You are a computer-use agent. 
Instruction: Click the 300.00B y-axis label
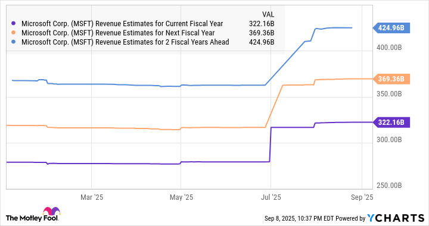point(389,140)
